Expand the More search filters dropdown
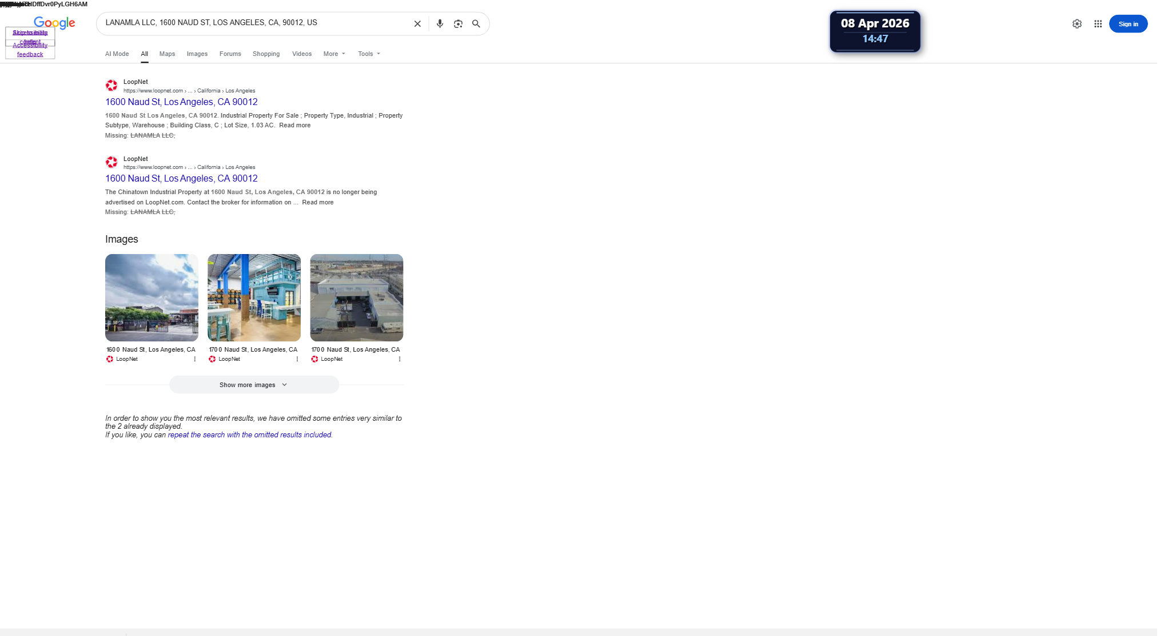Image resolution: width=1164 pixels, height=636 pixels. [x=334, y=54]
